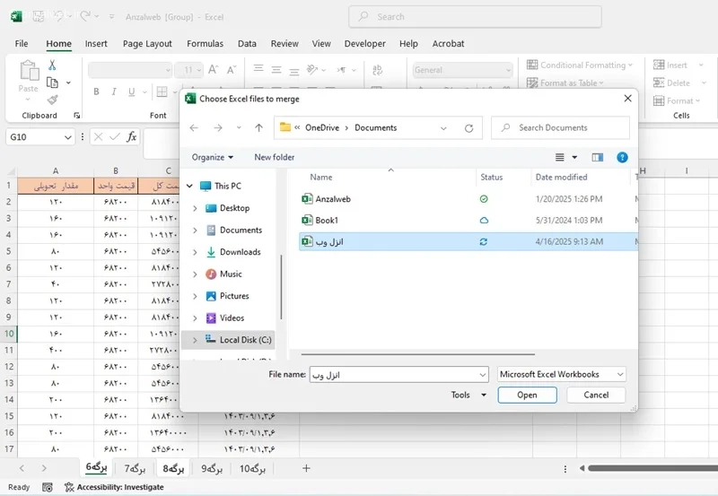Click the Copy icon in Clipboard group

click(x=52, y=83)
